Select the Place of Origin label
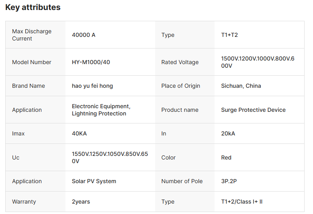The image size is (313, 214). [x=181, y=86]
